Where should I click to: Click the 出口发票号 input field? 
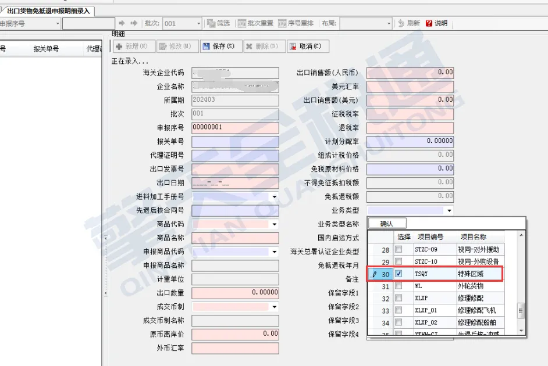(x=235, y=169)
